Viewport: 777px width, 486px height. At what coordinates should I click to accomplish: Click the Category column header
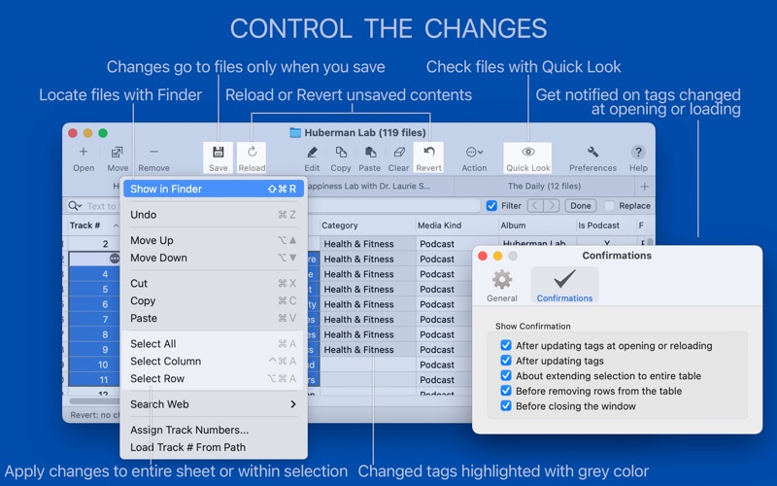click(367, 226)
